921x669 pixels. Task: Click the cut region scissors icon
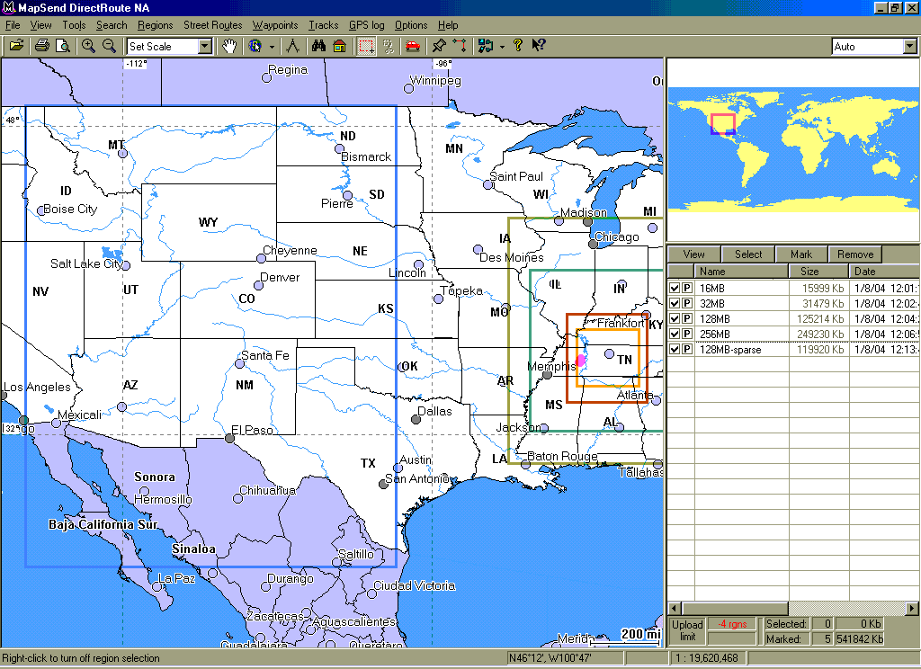[388, 46]
